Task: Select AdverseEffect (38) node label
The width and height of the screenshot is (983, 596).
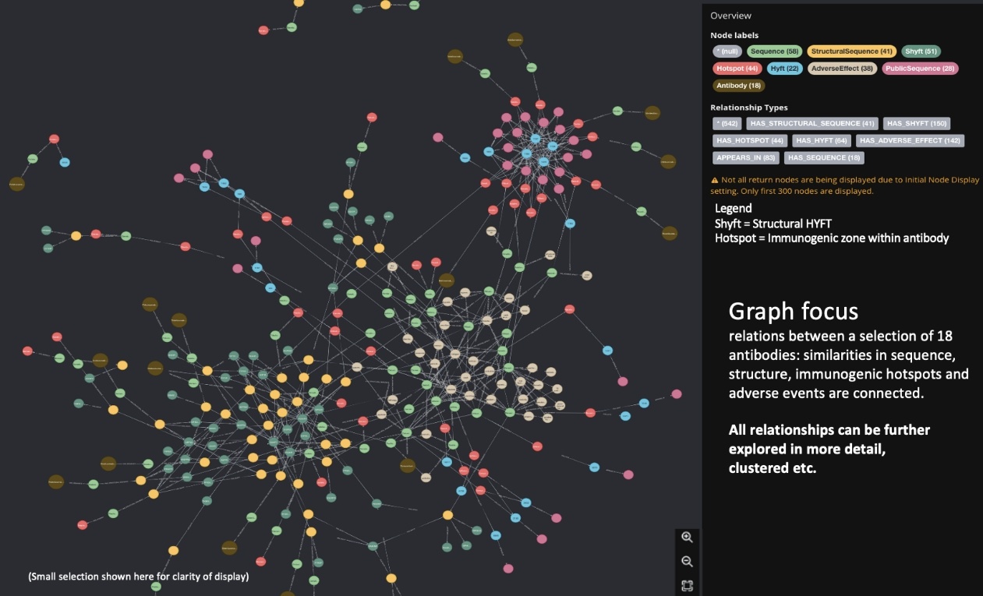Action: [842, 69]
